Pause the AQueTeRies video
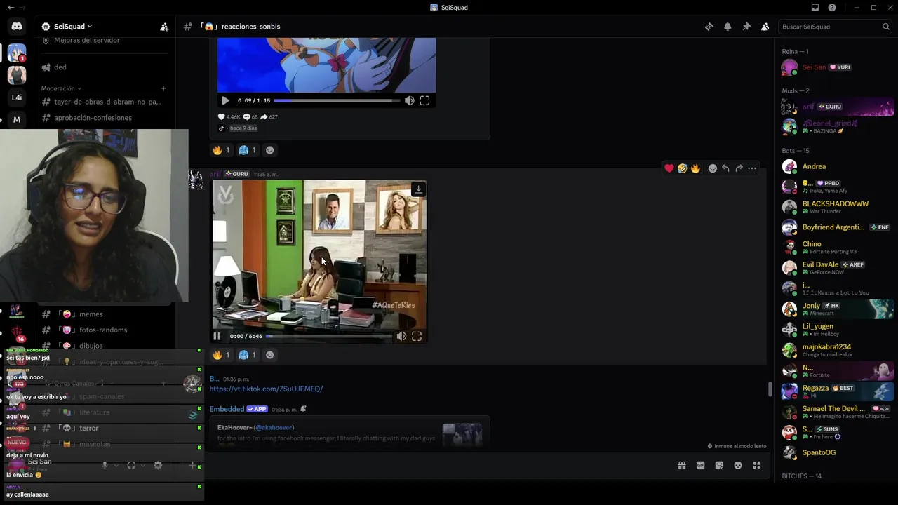This screenshot has width=898, height=505. point(217,336)
